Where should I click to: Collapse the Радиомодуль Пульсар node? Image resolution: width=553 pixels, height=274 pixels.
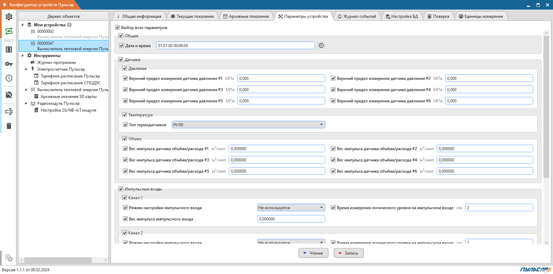(x=26, y=103)
